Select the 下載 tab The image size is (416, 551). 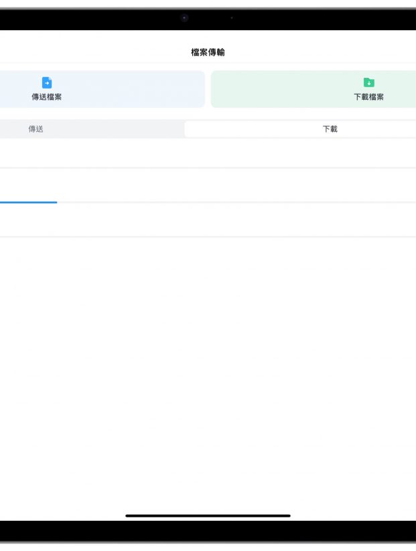[330, 129]
